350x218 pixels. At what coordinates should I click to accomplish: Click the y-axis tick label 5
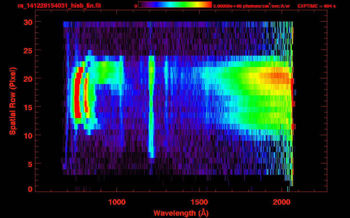point(30,164)
